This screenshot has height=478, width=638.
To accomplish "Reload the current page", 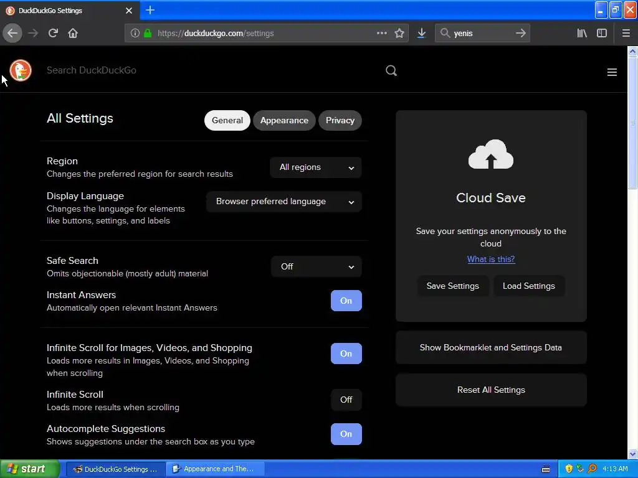I will (x=53, y=33).
